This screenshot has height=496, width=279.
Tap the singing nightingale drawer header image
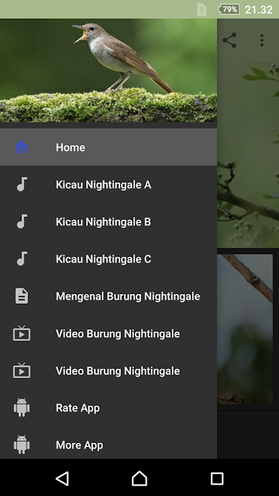[108, 70]
